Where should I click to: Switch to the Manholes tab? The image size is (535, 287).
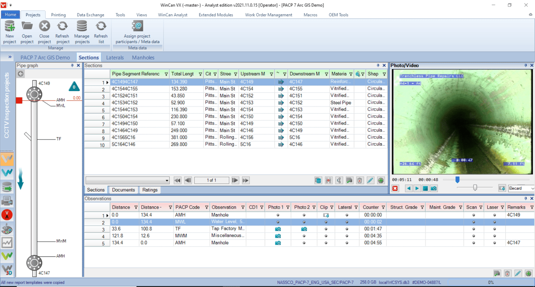coord(143,57)
